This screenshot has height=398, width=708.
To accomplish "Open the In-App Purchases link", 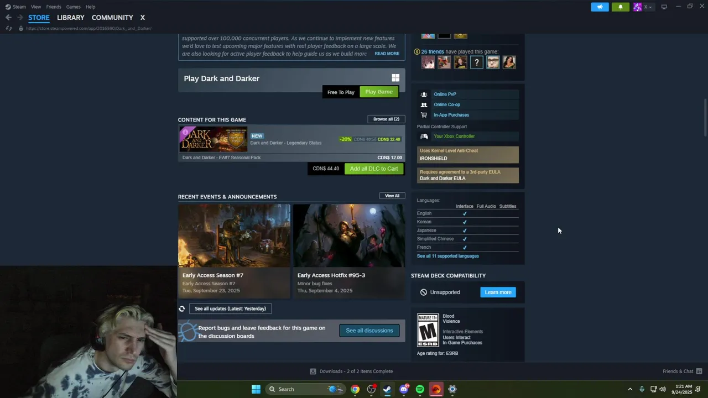I will point(451,115).
